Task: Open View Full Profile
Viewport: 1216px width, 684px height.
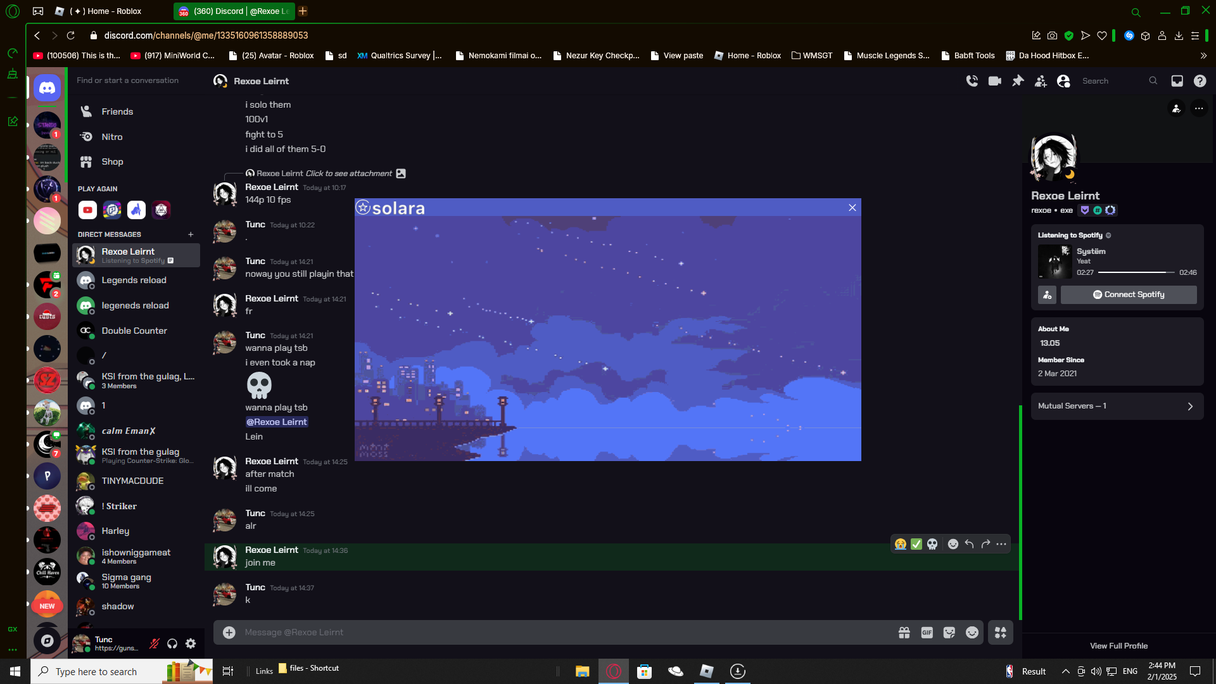Action: [x=1118, y=646]
